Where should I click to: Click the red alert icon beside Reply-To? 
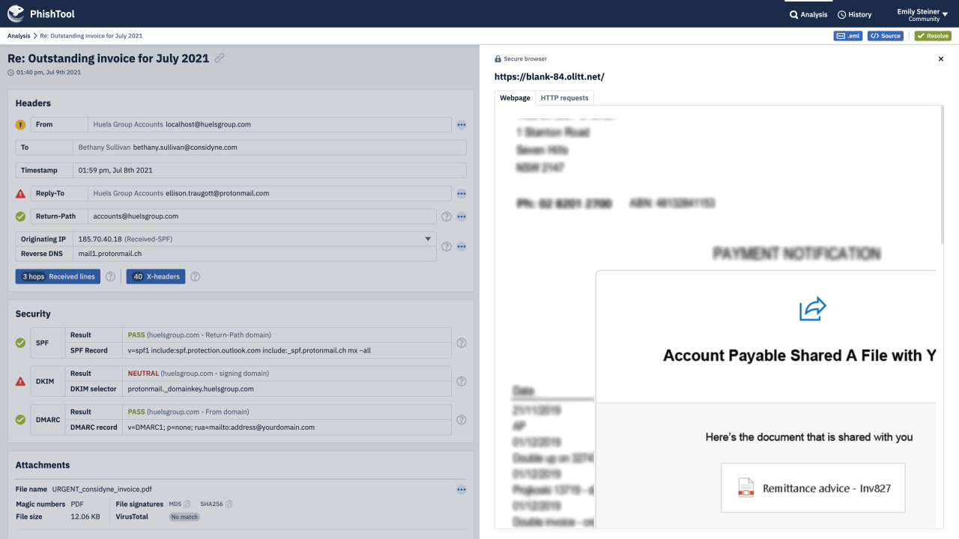(20, 193)
